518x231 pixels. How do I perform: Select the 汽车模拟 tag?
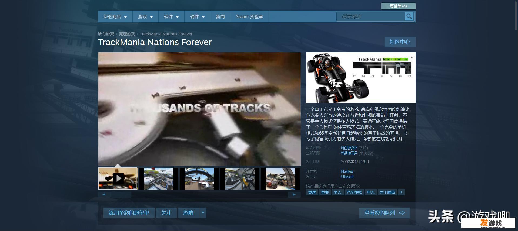(354, 192)
